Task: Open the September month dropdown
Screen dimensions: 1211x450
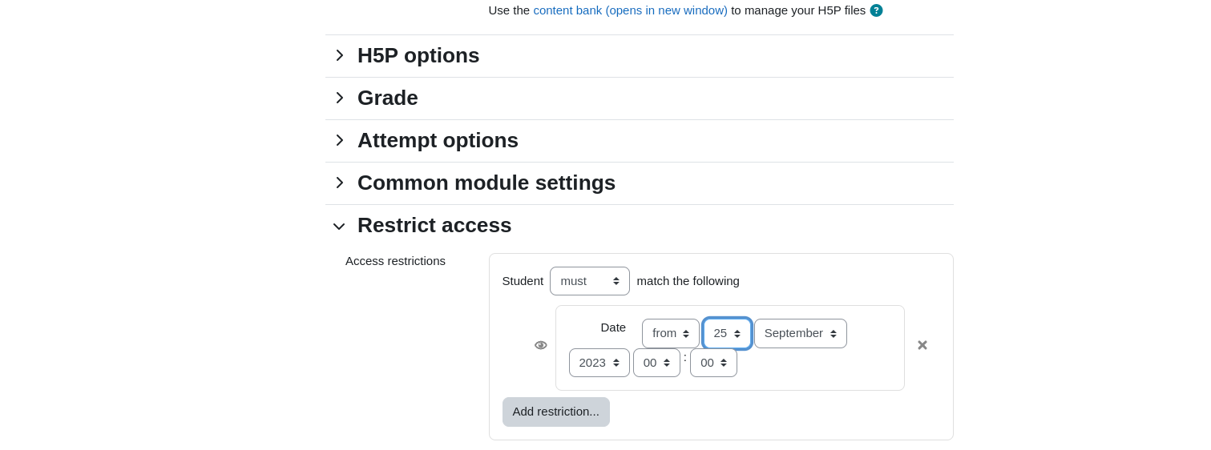Action: click(x=801, y=333)
